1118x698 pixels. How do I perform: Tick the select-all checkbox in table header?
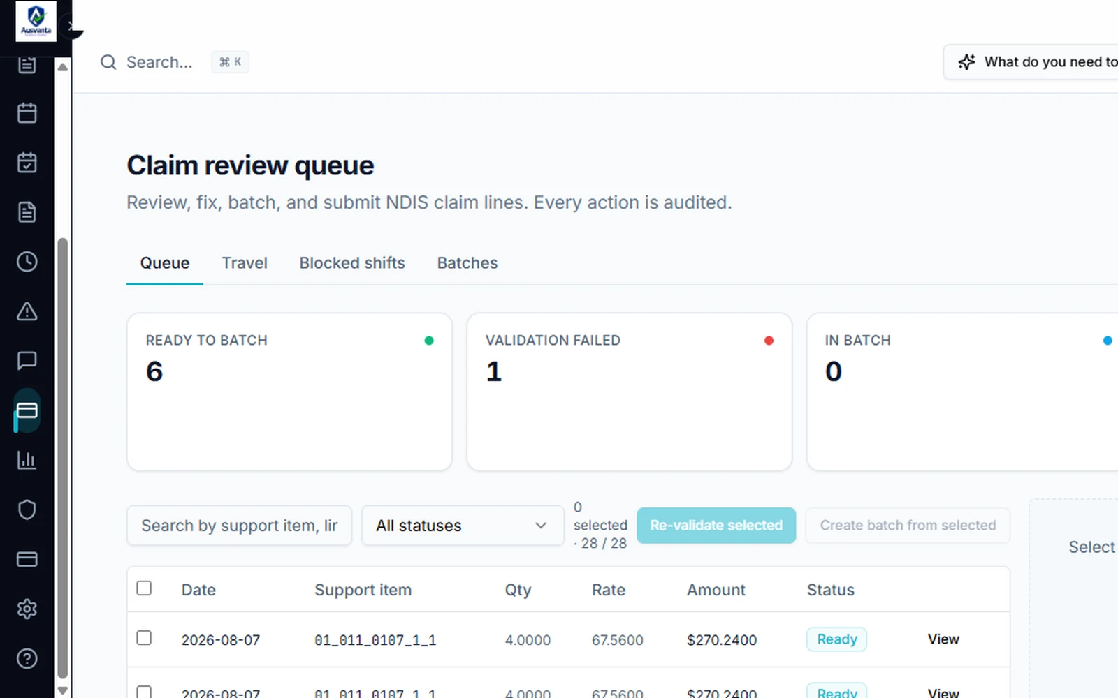[144, 588]
